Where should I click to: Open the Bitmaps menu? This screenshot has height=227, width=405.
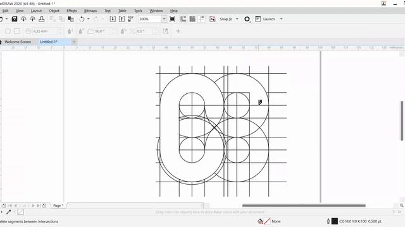[x=90, y=11]
